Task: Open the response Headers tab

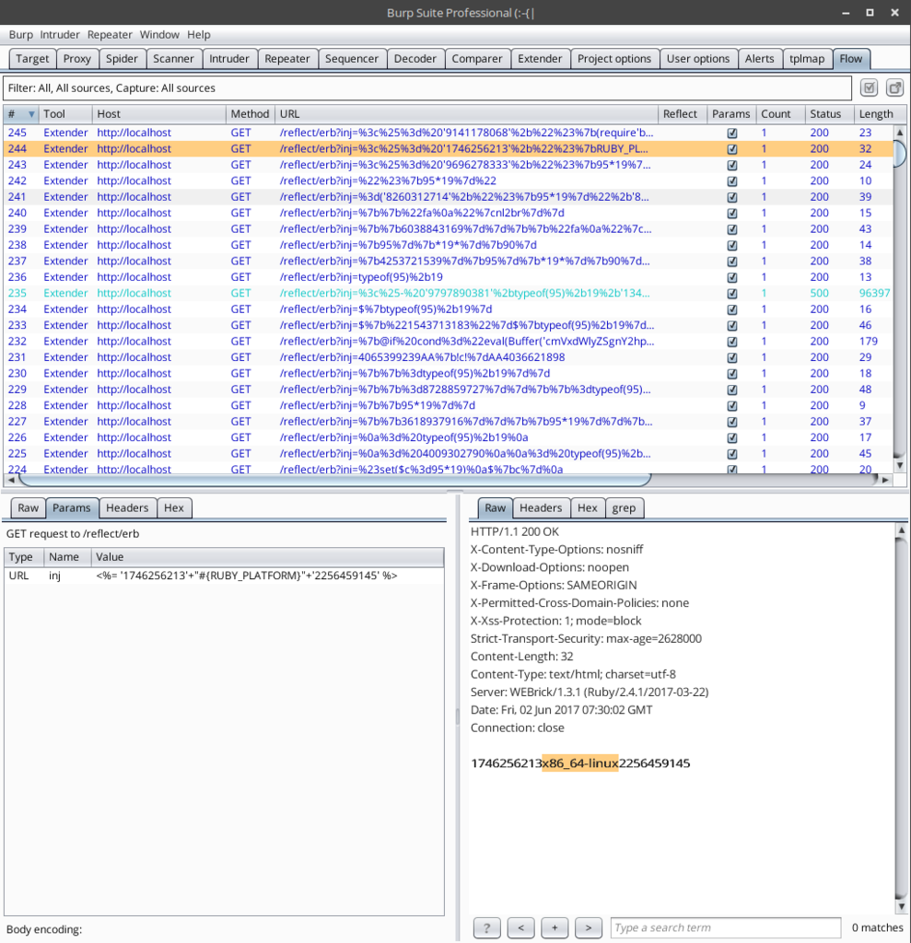Action: (540, 507)
